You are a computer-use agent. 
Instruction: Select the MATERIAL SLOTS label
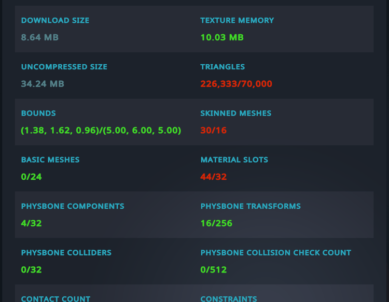[234, 160]
